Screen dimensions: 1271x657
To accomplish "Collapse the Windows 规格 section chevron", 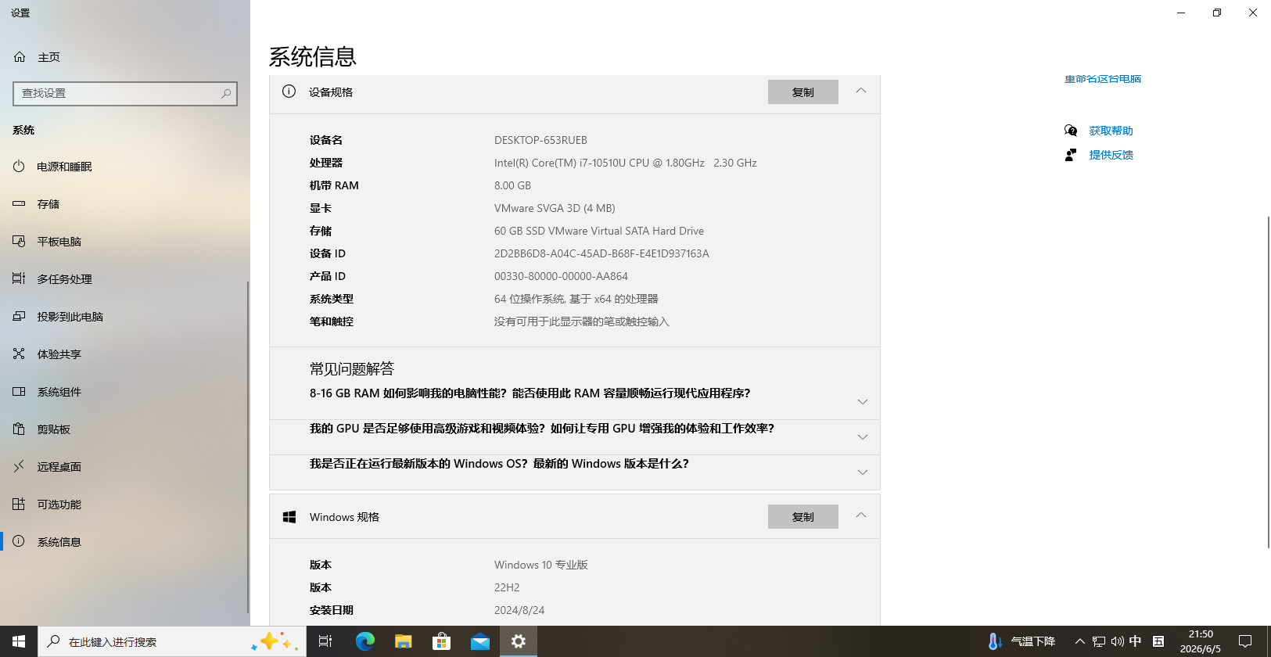I will tap(861, 515).
